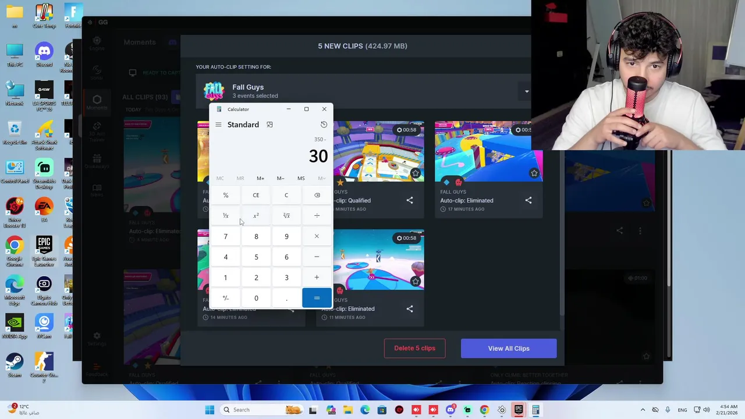Click digit 0 on Calculator
This screenshot has height=419, width=745.
point(256,298)
